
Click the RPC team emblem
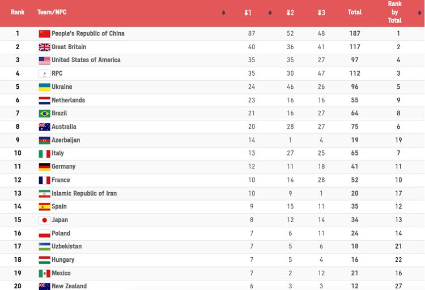[44, 73]
